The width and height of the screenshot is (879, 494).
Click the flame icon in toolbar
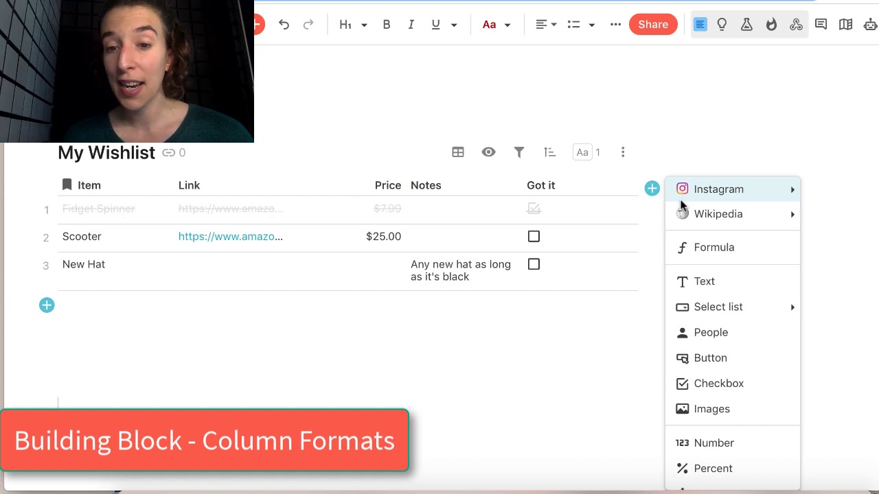(x=771, y=25)
